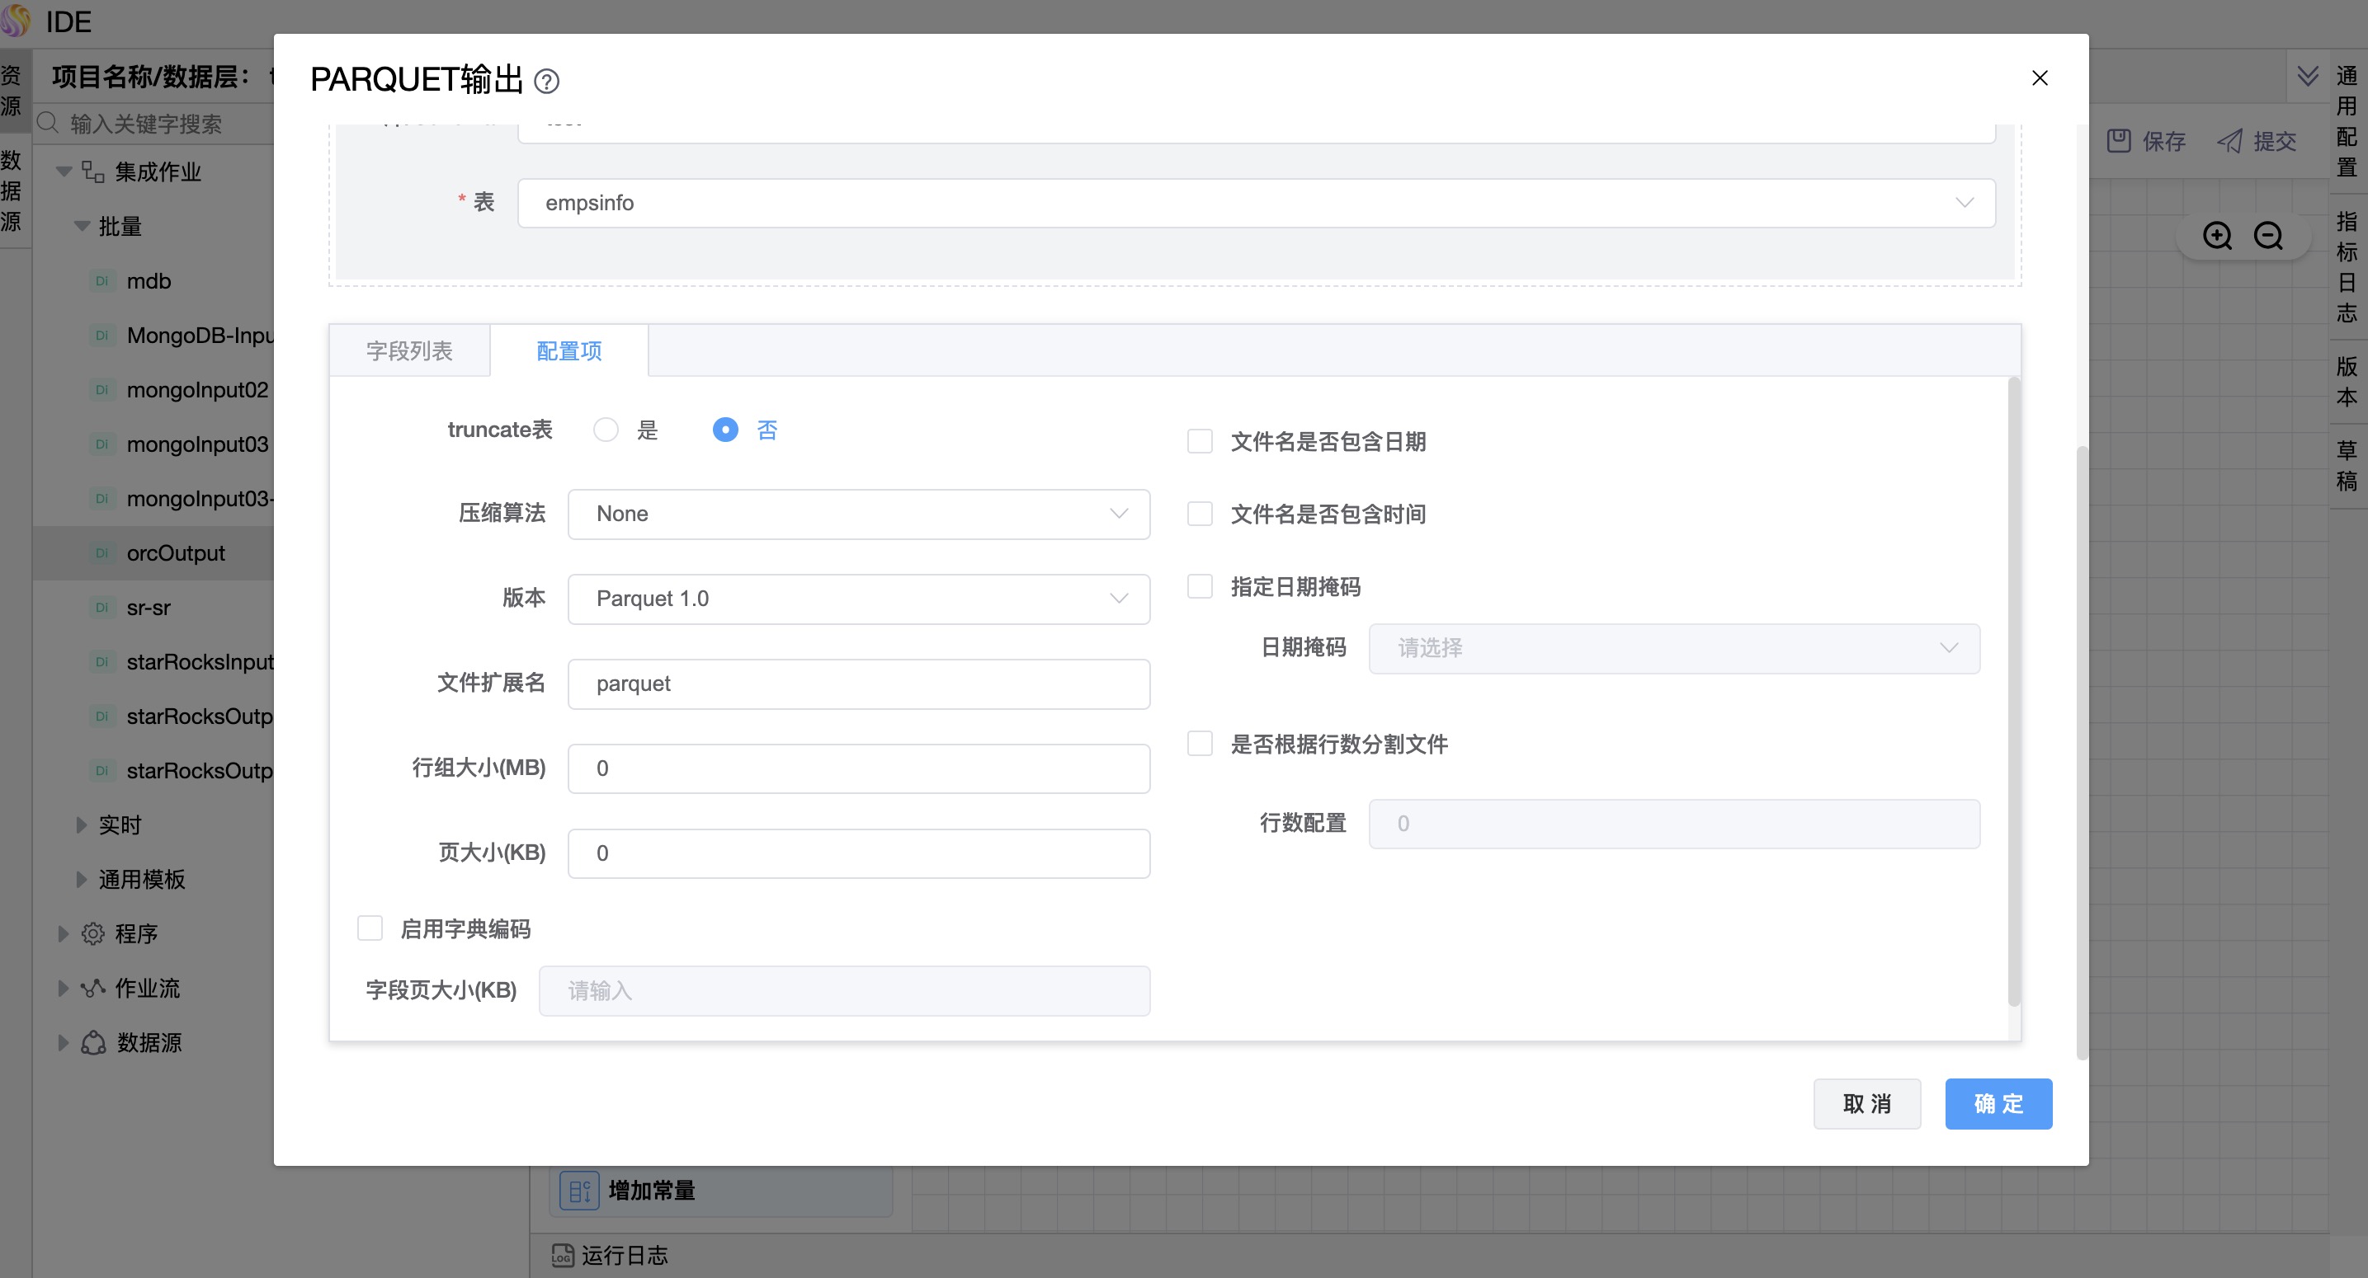Open the 压缩算法 dropdown showing None
2368x1278 pixels.
pyautogui.click(x=857, y=514)
